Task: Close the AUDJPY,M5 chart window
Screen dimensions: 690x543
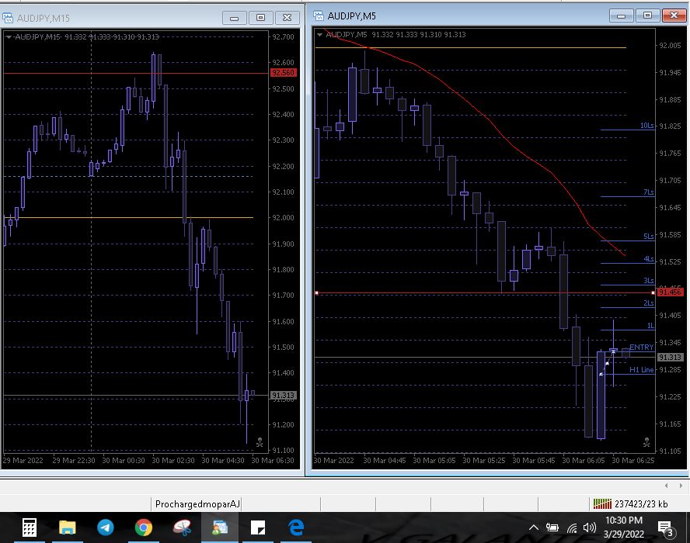Action: click(674, 16)
